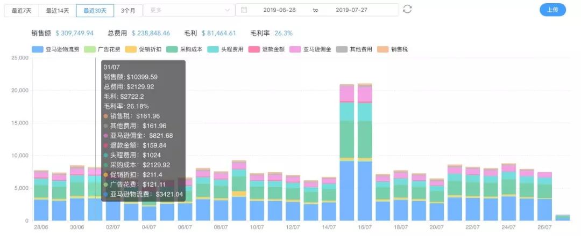Click tooltip line 销售额: $10399.59
Viewport: 581px width, 236px height.
click(130, 77)
